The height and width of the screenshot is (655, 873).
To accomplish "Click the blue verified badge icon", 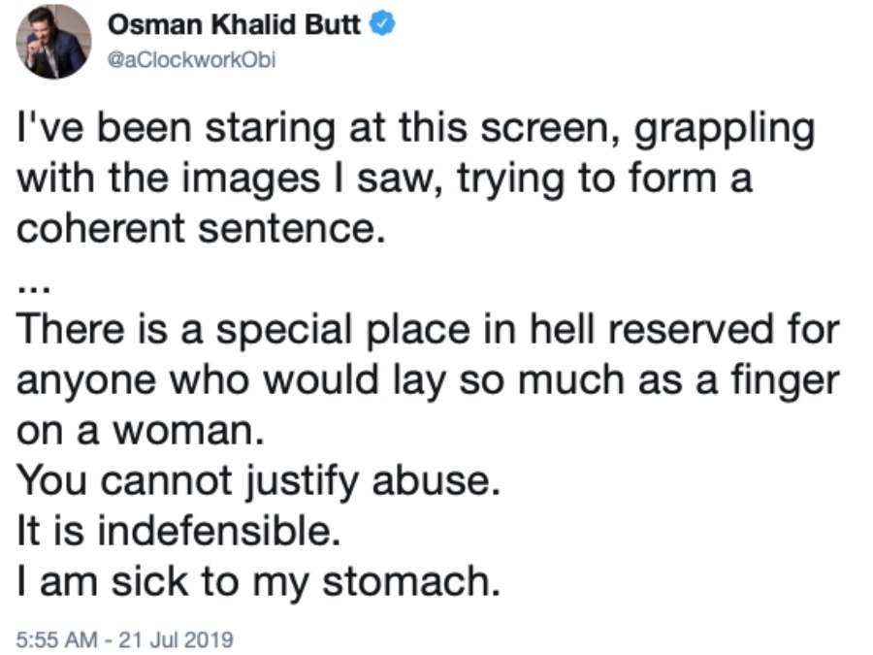I will pyautogui.click(x=382, y=24).
